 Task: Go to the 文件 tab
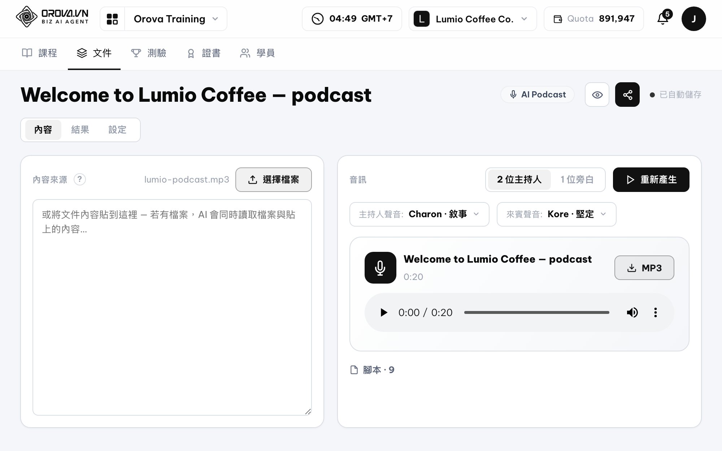(x=94, y=53)
